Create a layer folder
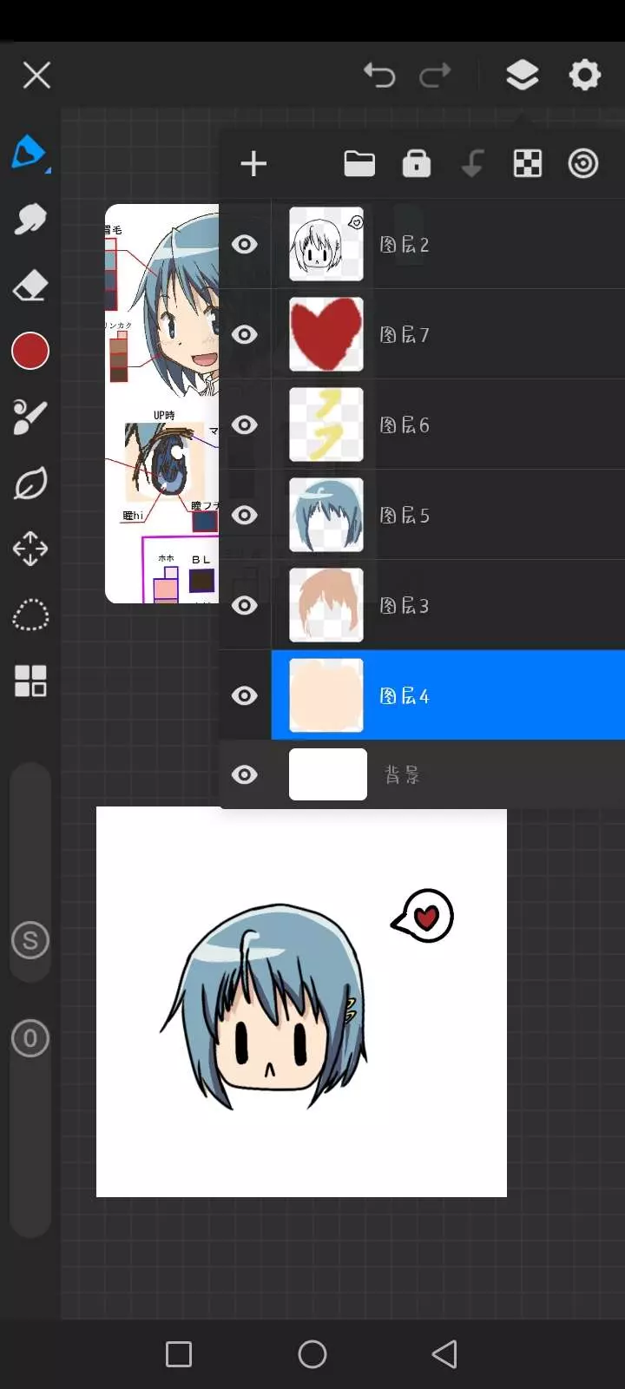This screenshot has height=1389, width=625. tap(359, 163)
